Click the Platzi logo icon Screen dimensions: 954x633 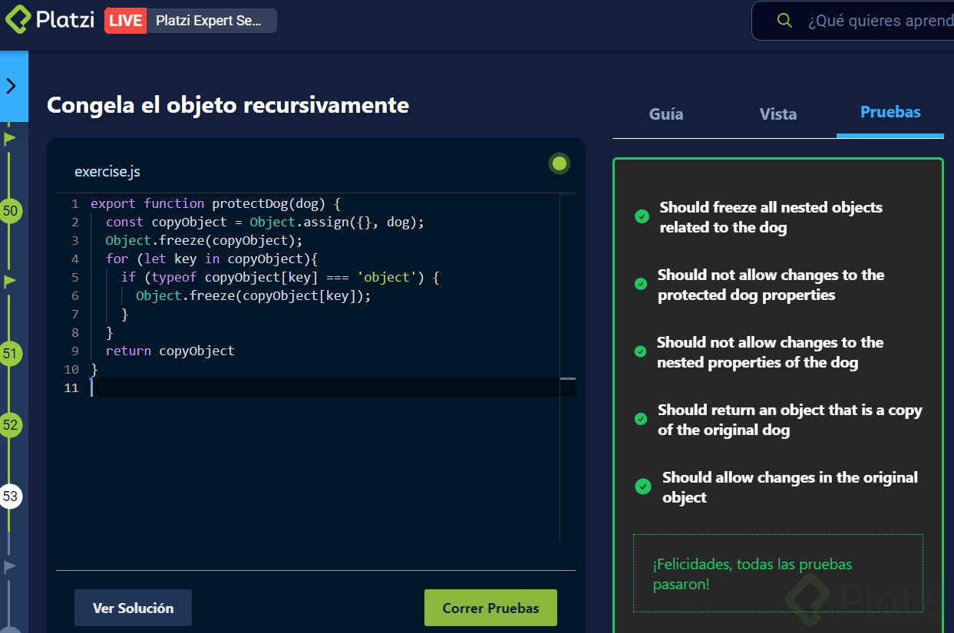(18, 20)
